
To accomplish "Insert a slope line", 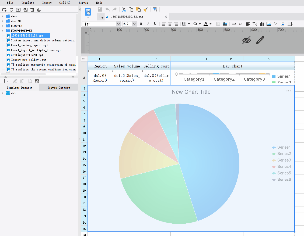I will (x=276, y=24).
